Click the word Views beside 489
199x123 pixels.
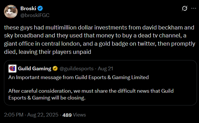coord(79,115)
